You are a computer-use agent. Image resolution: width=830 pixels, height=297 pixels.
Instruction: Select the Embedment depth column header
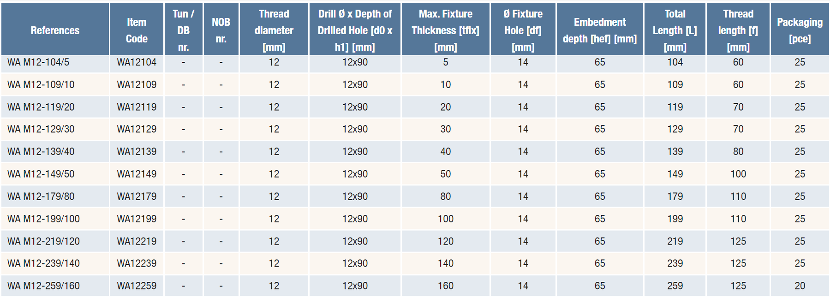pos(599,30)
